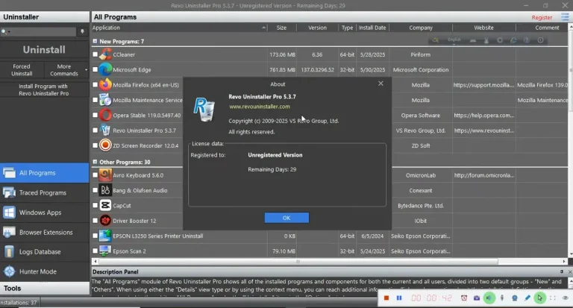Image resolution: width=573 pixels, height=308 pixels.
Task: Click the ZD Screen Recorder row icon
Action: pyautogui.click(x=105, y=145)
